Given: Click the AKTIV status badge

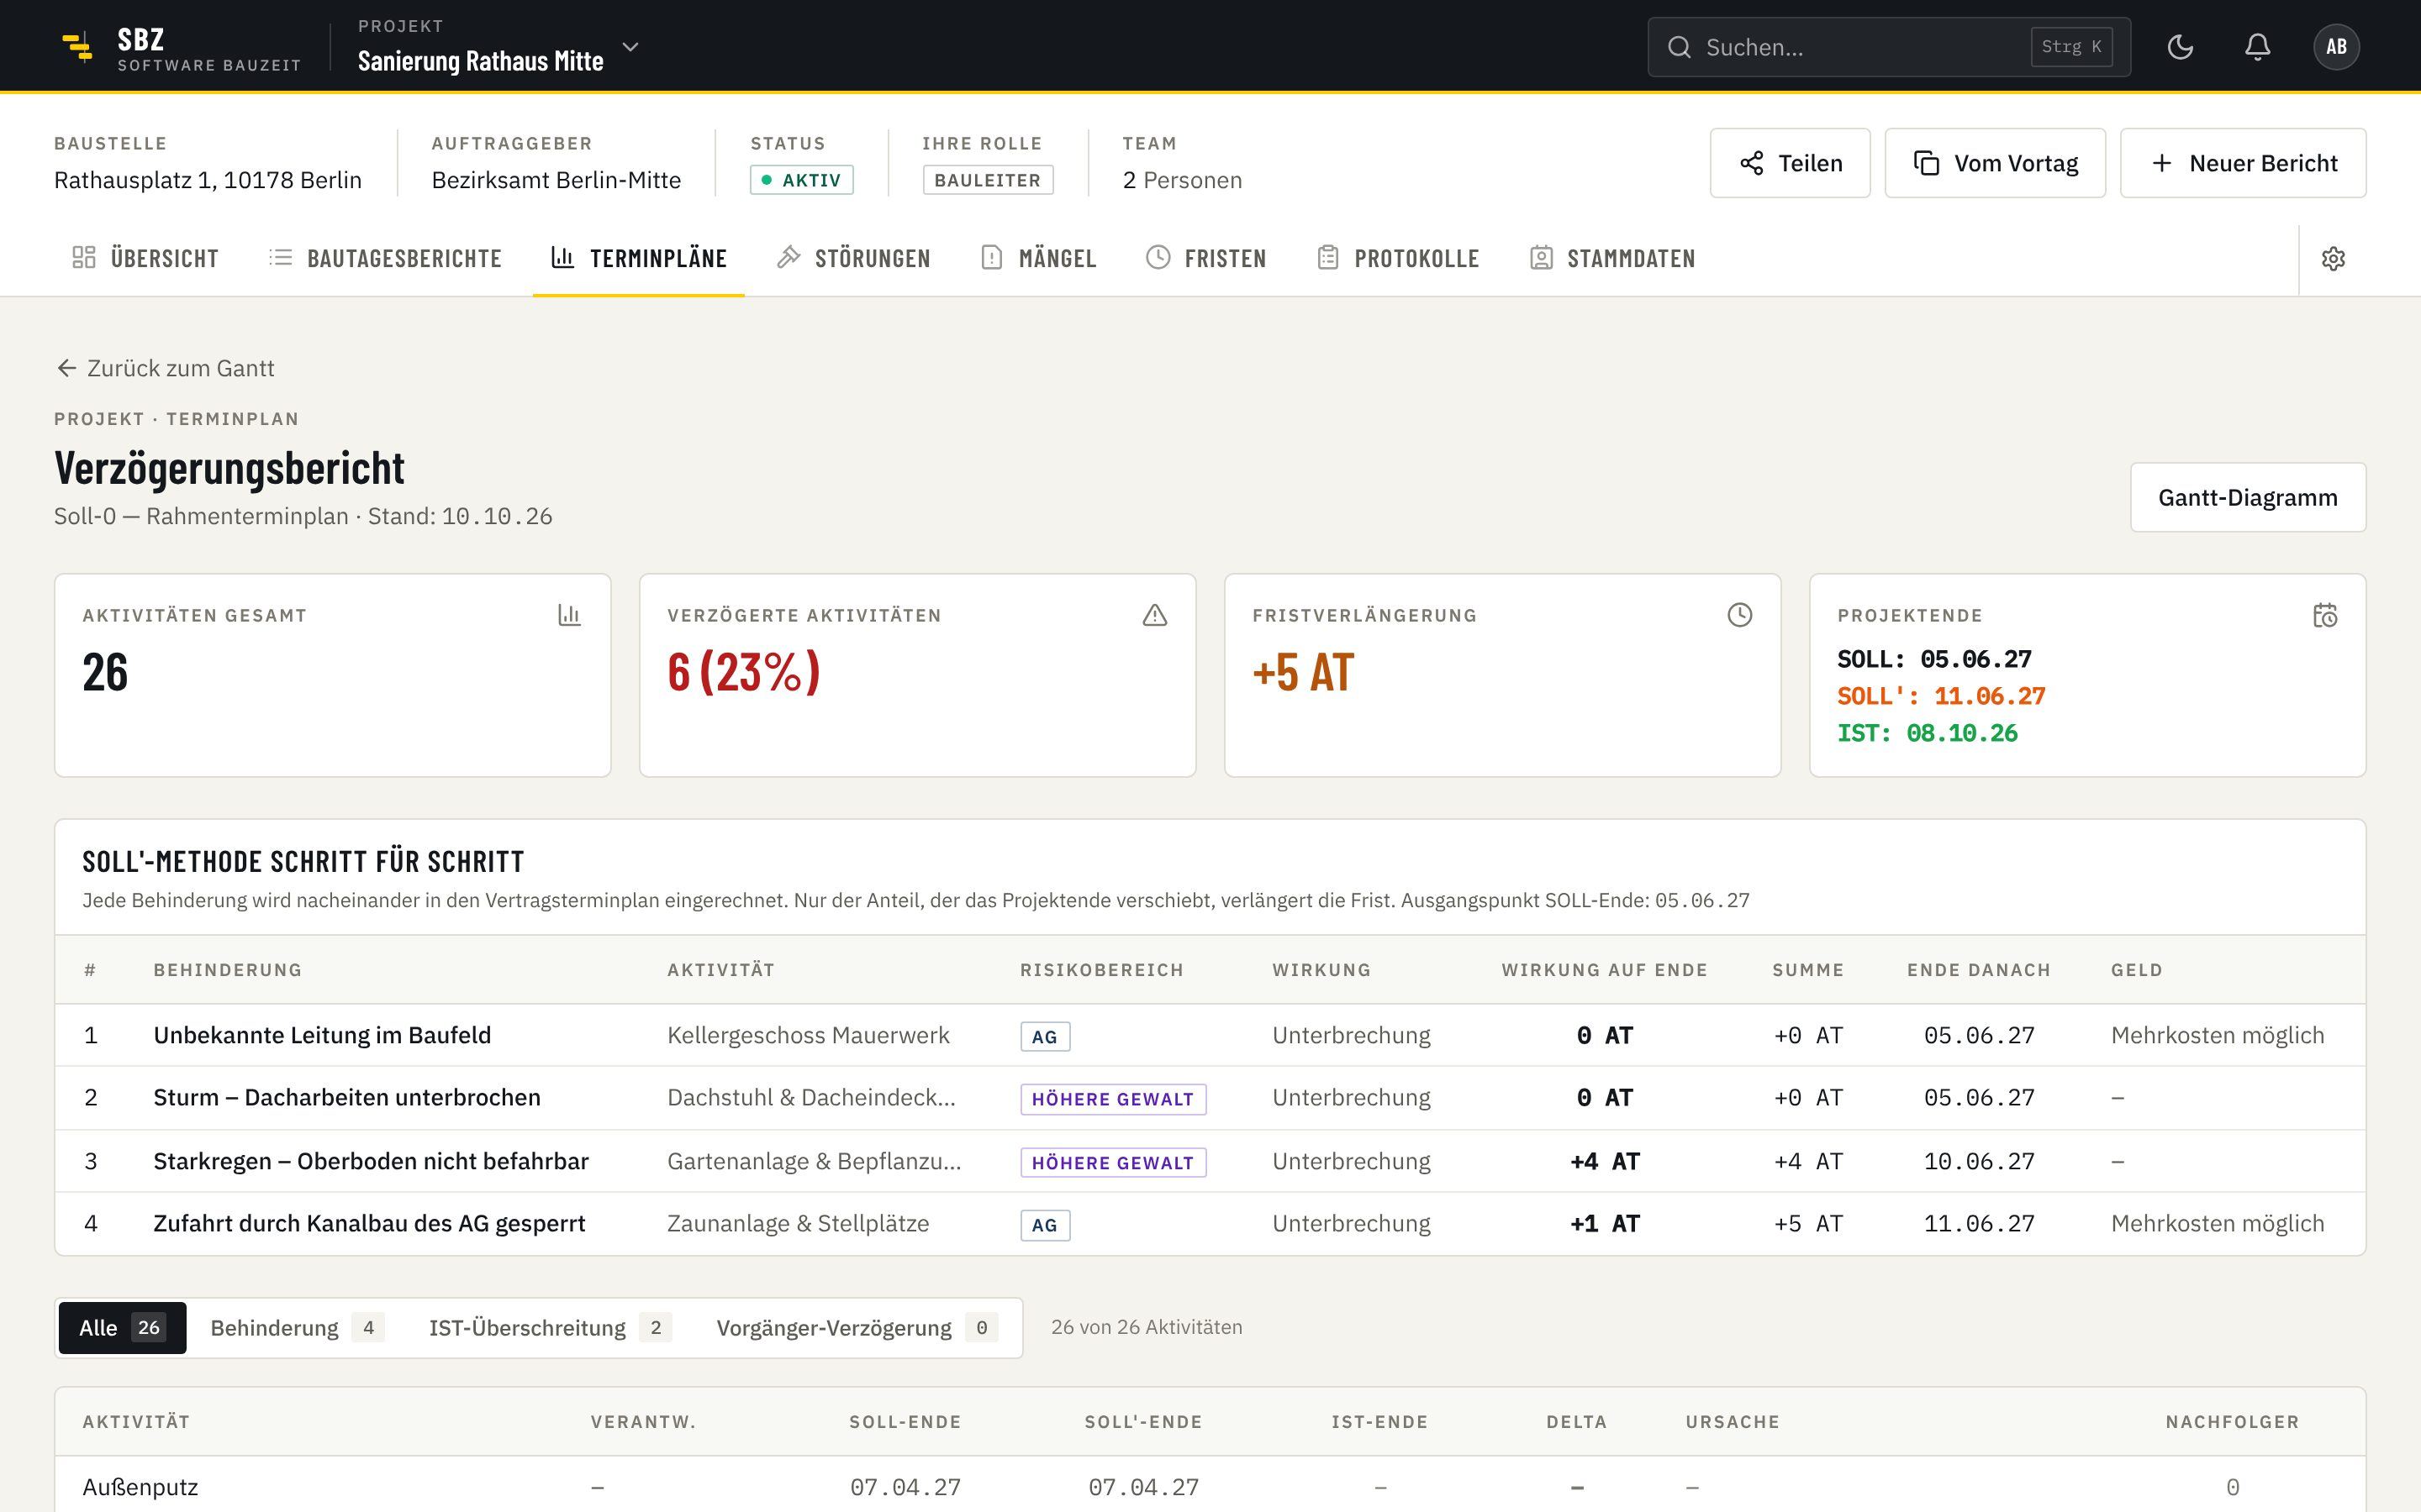Looking at the screenshot, I should click(801, 180).
